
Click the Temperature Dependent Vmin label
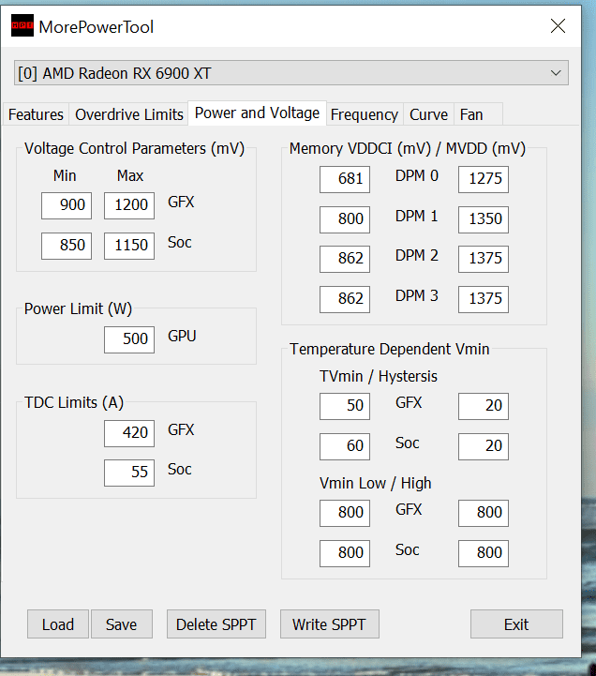(x=389, y=349)
